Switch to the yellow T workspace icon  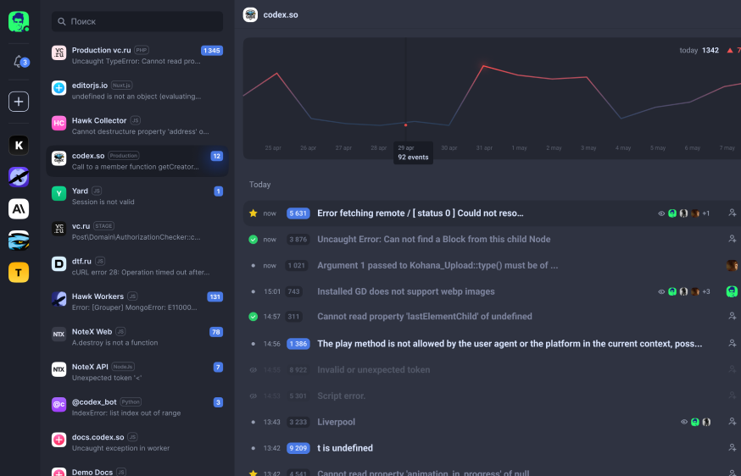coord(19,272)
